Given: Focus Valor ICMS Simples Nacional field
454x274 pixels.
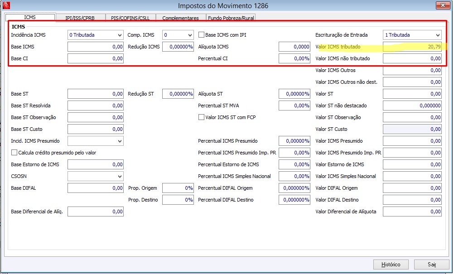Looking at the screenshot, I should [x=412, y=176].
